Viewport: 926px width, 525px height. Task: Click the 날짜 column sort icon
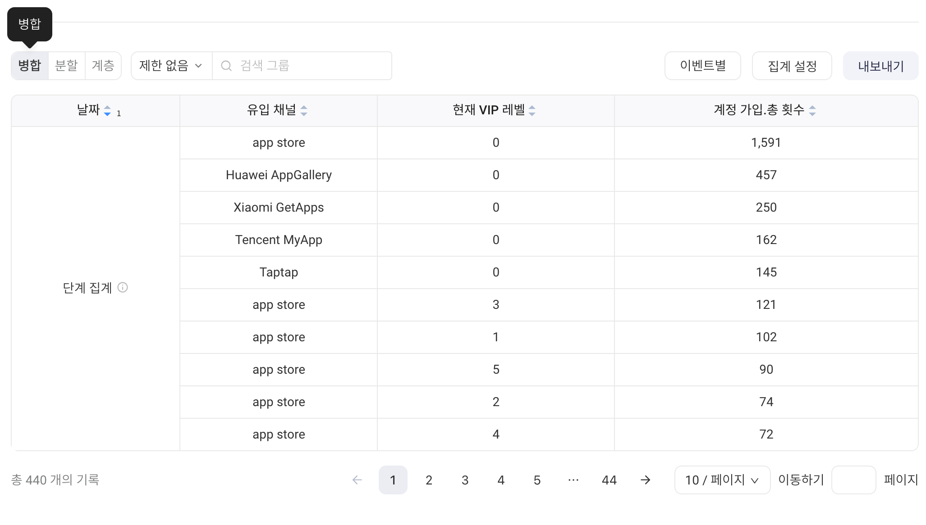click(x=107, y=110)
